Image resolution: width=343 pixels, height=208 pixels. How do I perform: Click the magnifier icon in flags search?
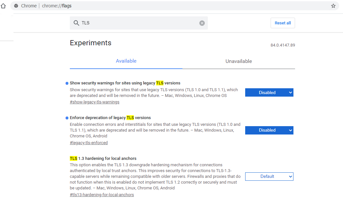coord(76,23)
